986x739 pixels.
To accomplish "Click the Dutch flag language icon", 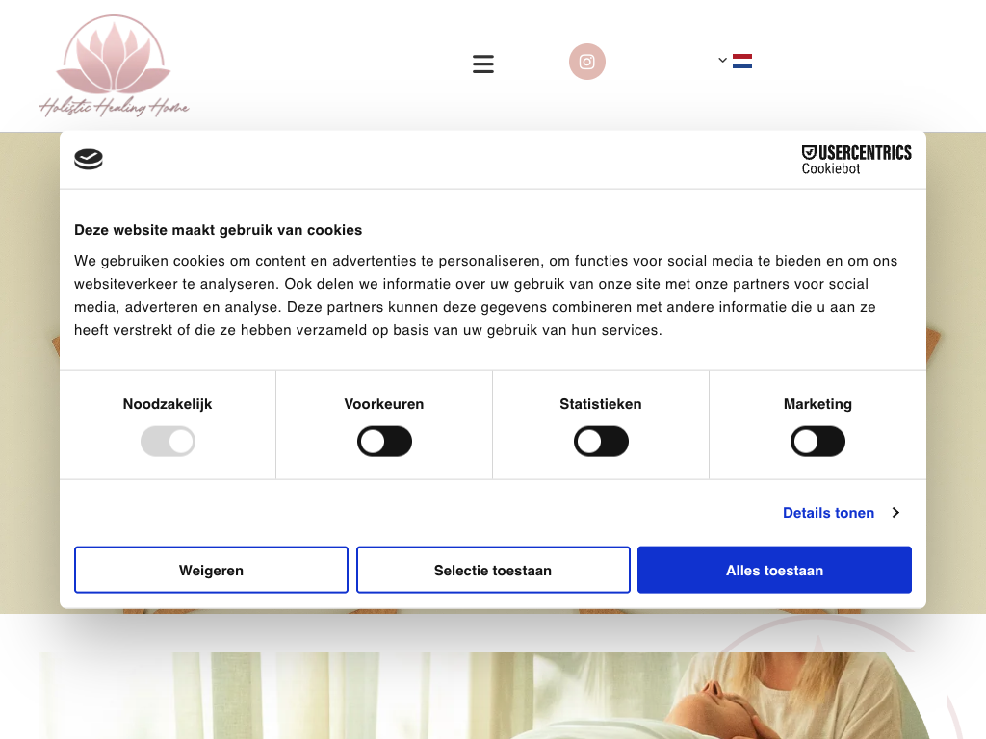I will click(742, 61).
